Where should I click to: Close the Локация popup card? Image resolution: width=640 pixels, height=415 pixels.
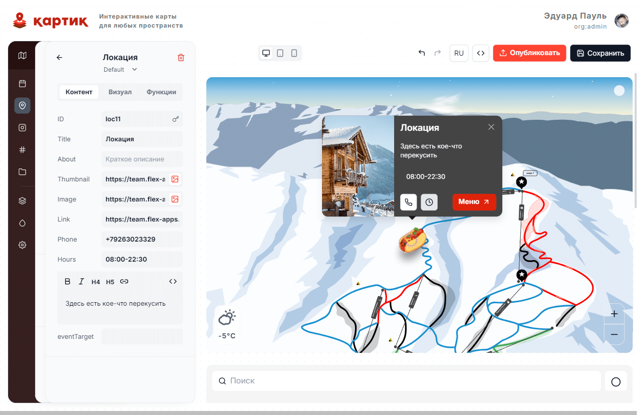coord(491,127)
